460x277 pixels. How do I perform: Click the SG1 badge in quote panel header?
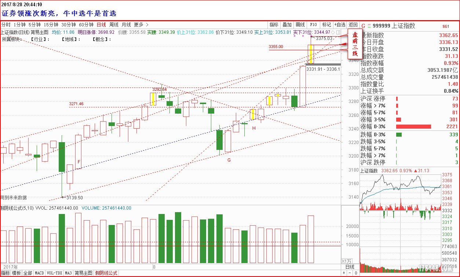click(446, 26)
